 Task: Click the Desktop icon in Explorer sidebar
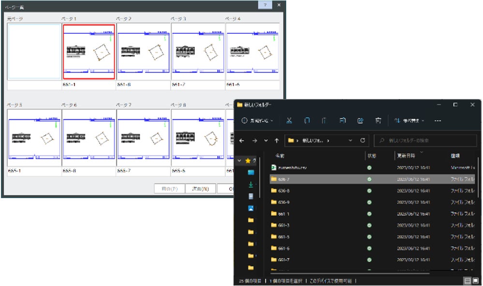pos(251,172)
